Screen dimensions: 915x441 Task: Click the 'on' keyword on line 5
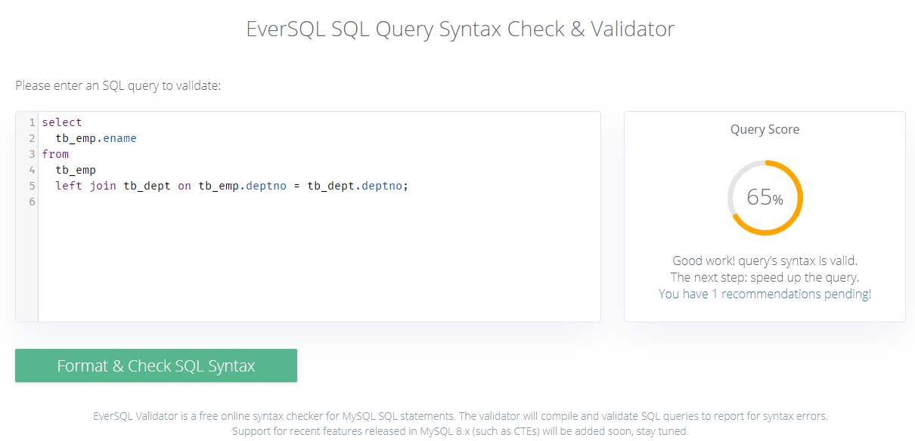[185, 186]
